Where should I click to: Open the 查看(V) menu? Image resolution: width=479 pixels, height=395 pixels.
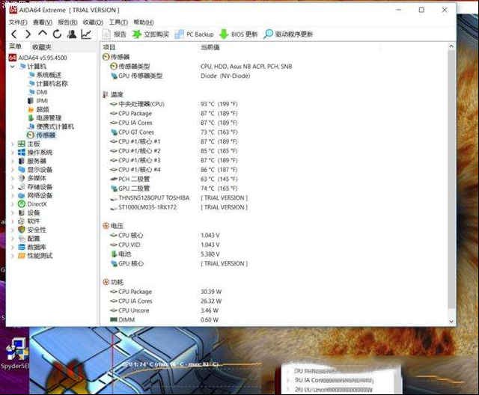pyautogui.click(x=43, y=22)
